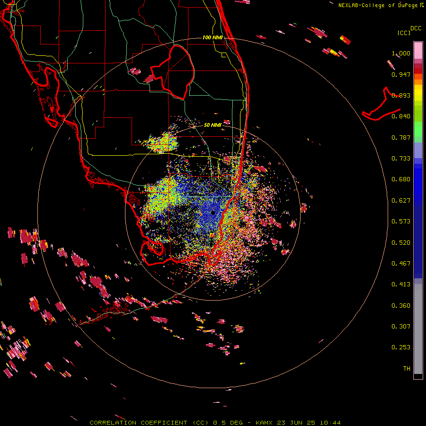Click the 0.573 color scale value

401,222
